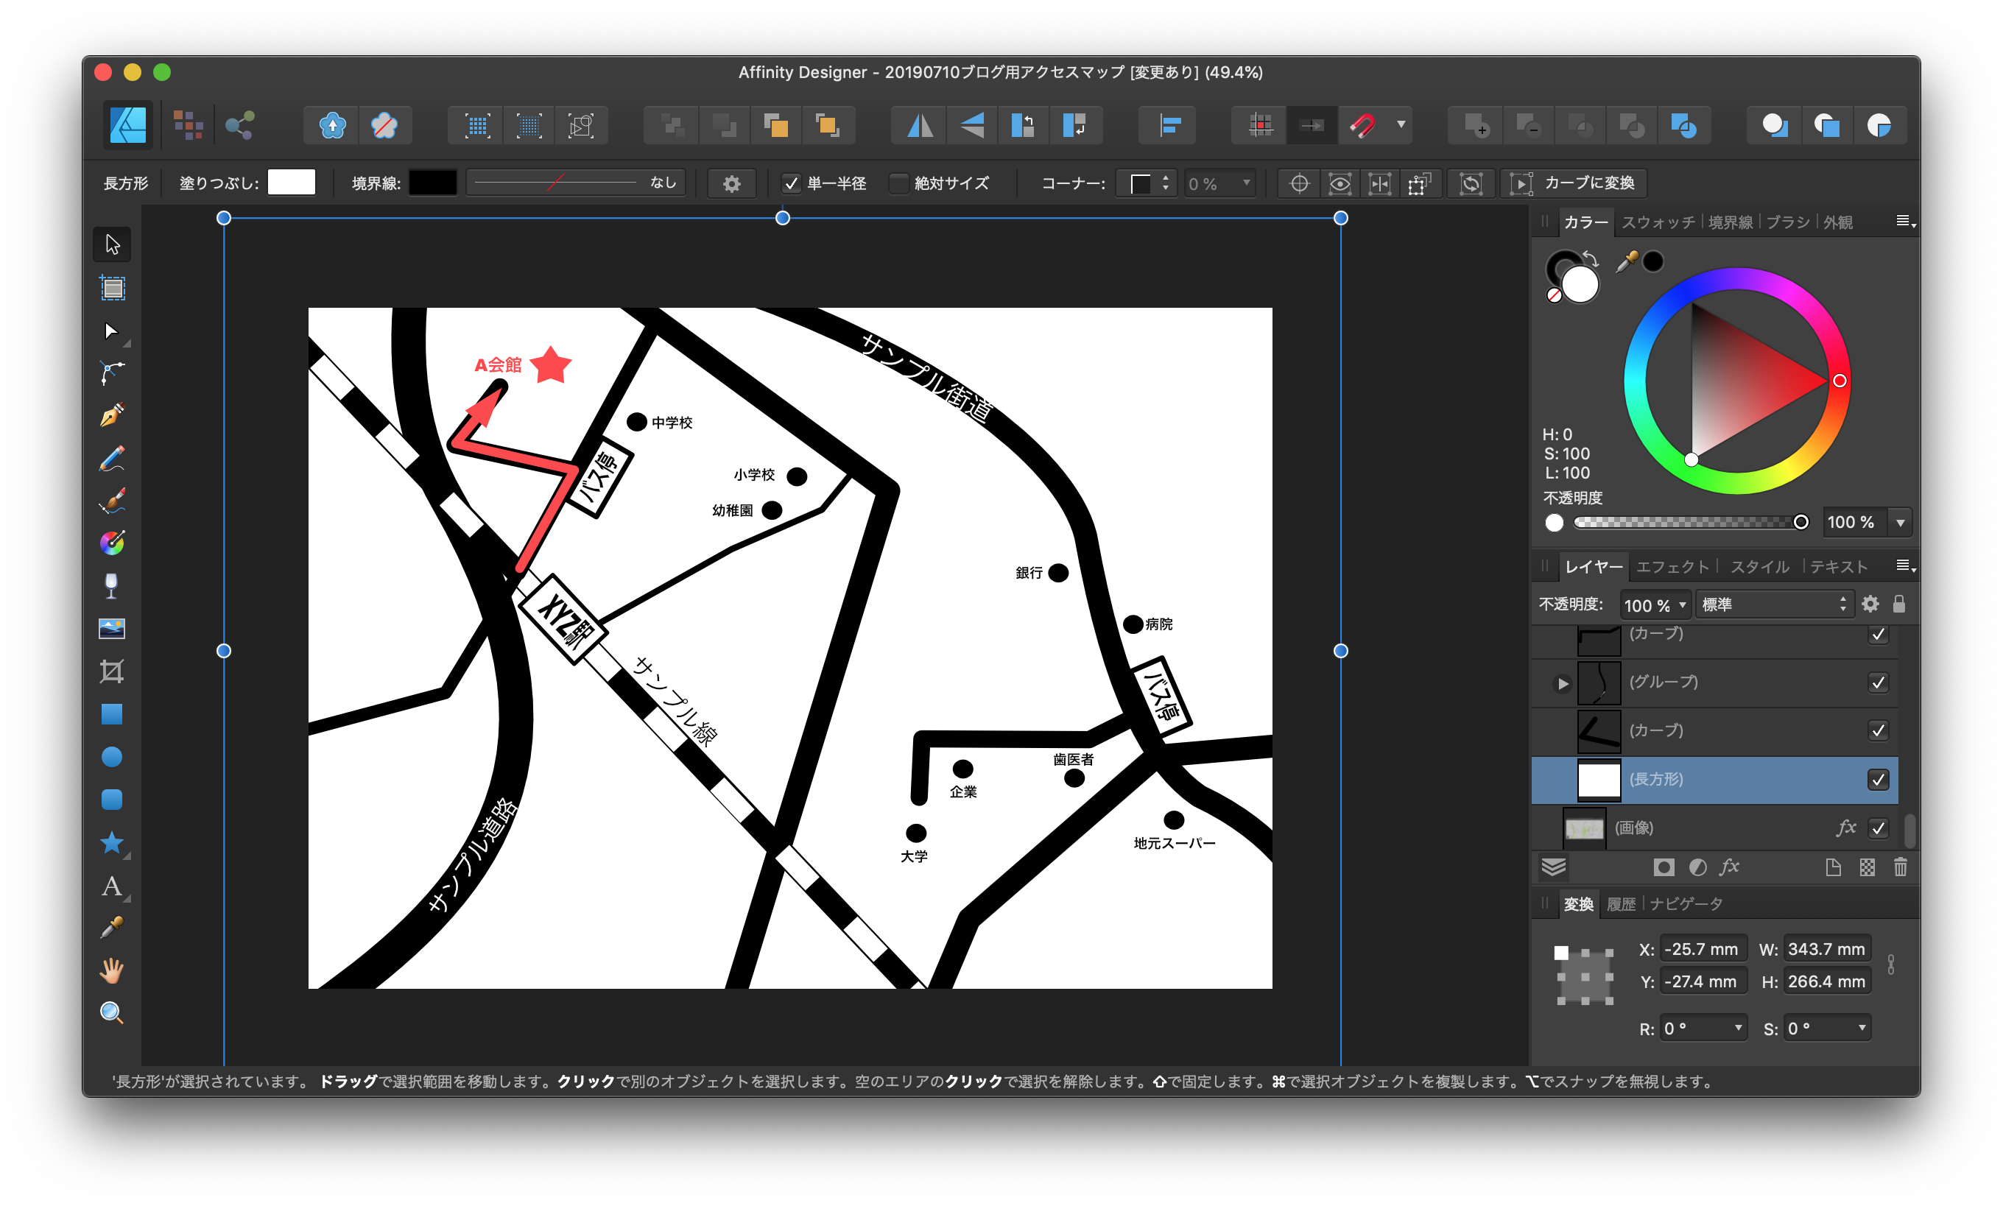This screenshot has height=1206, width=2003.
Task: Select the Artistic Text tool
Action: point(112,886)
